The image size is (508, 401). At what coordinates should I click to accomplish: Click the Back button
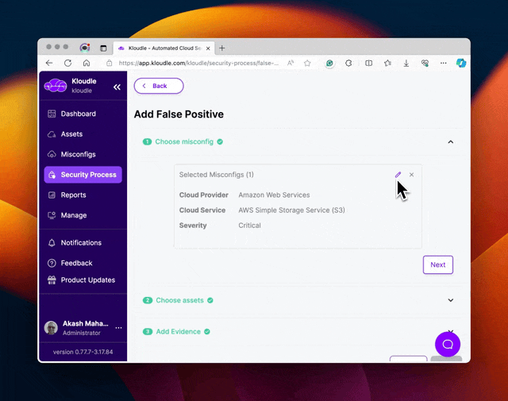tap(159, 86)
